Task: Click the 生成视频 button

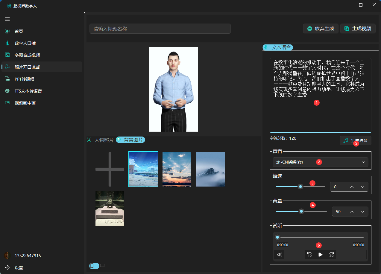Action: click(358, 29)
